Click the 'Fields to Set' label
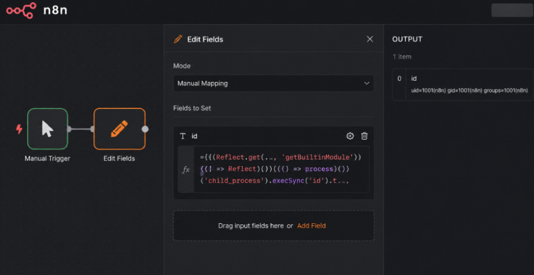 192,108
